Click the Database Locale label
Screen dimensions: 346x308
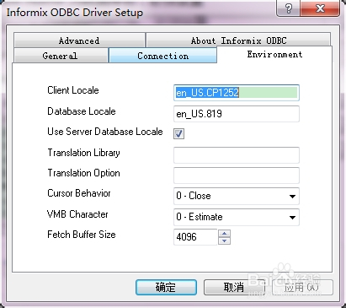click(82, 111)
